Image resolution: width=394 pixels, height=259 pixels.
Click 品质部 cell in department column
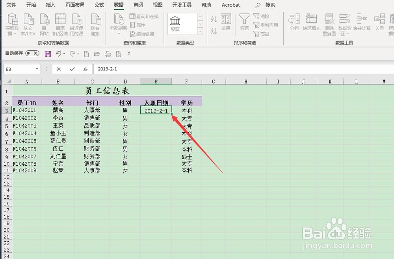coord(92,126)
